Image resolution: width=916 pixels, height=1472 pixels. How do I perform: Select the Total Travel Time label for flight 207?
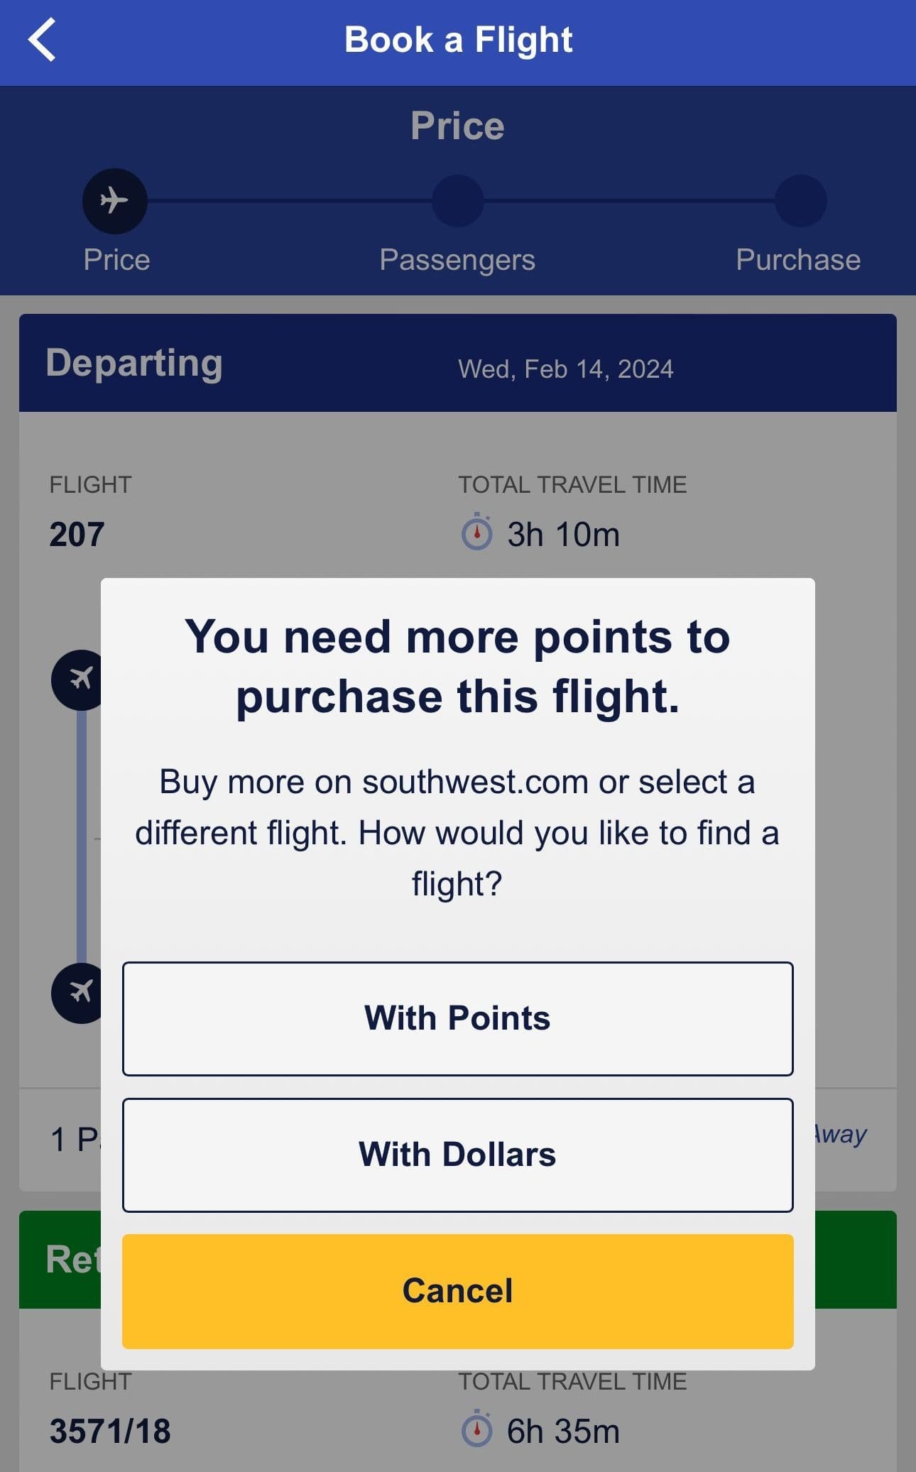[x=572, y=484]
